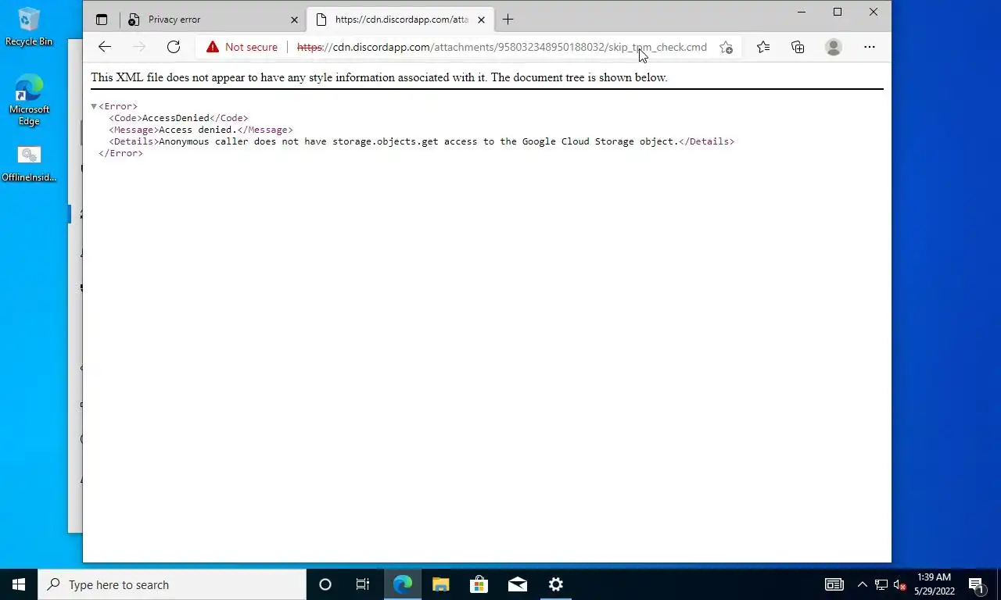Add this page to favorites
Image resolution: width=1001 pixels, height=600 pixels.
click(726, 47)
